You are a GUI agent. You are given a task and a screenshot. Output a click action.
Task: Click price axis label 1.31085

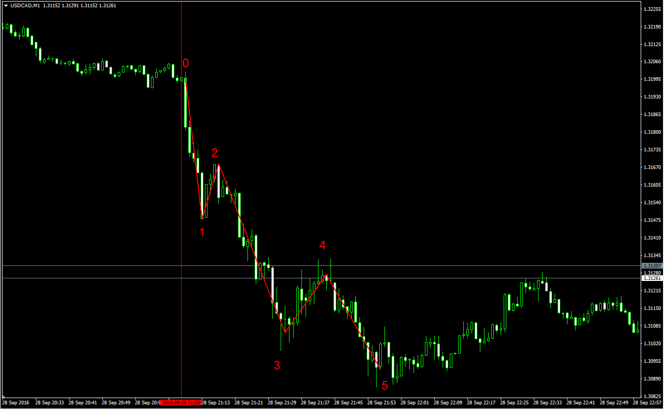[x=652, y=326]
